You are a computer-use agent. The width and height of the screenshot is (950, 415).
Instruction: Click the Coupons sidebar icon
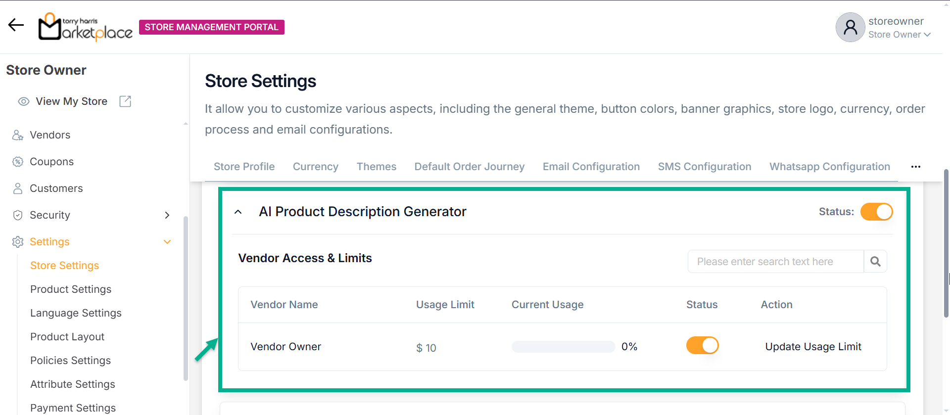pyautogui.click(x=18, y=162)
